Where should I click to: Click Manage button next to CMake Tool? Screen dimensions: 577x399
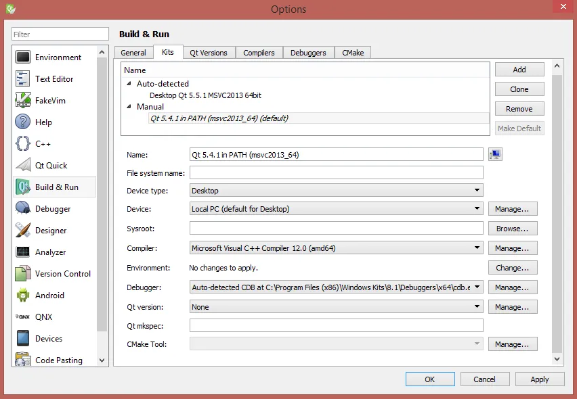513,344
